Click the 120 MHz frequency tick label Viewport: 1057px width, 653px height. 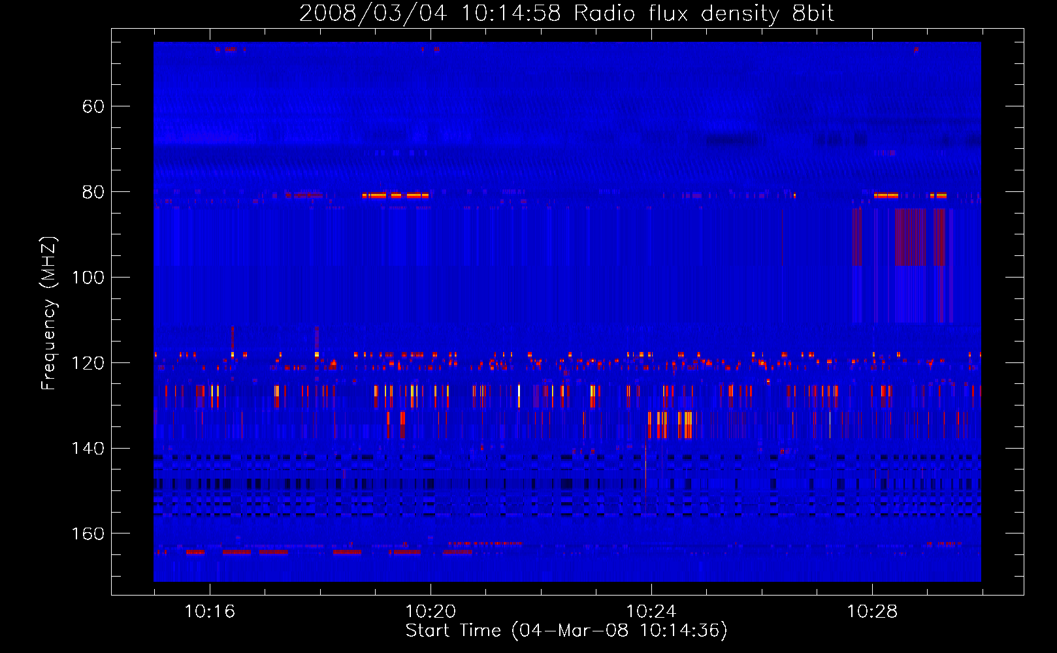point(88,363)
